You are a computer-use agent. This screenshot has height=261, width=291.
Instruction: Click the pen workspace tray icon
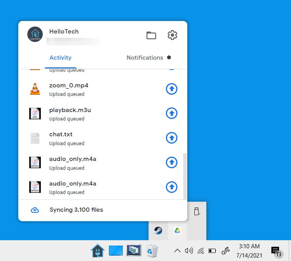tap(226, 251)
